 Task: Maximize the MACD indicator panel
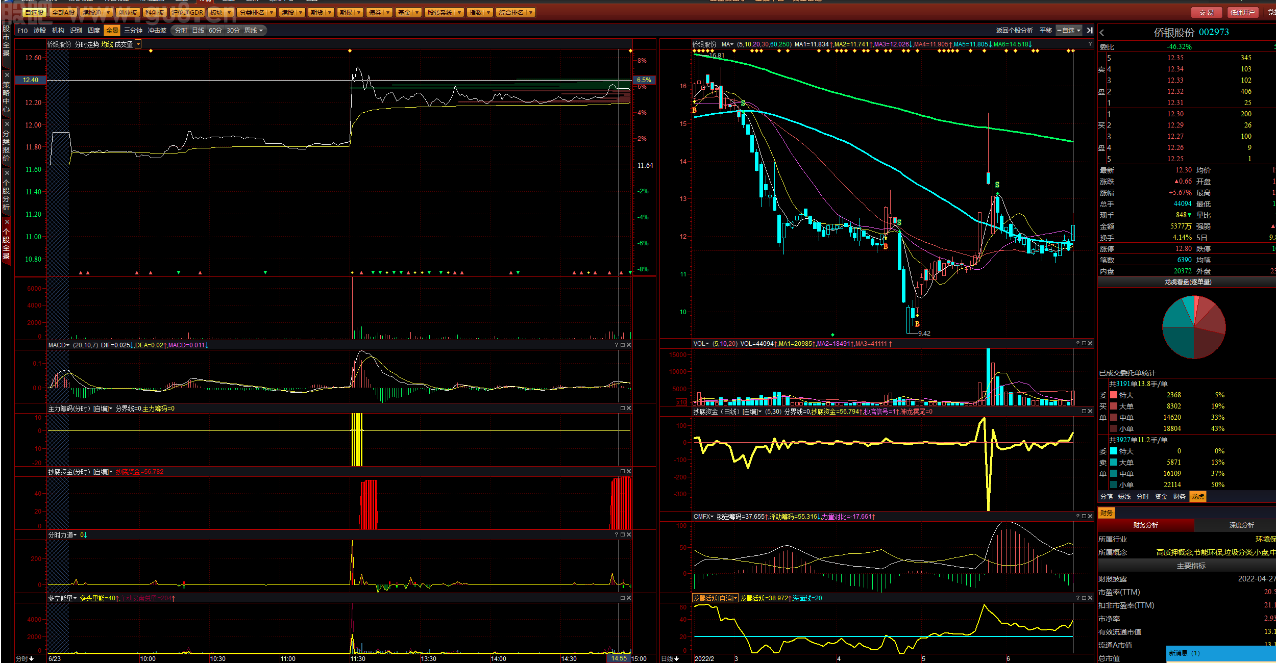click(x=623, y=345)
